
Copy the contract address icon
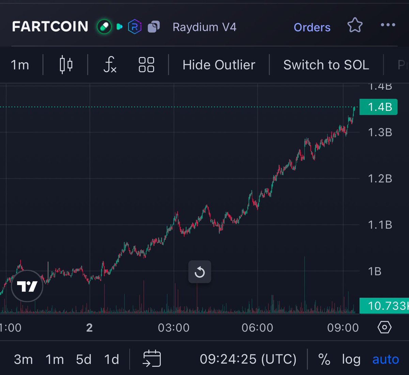[153, 27]
